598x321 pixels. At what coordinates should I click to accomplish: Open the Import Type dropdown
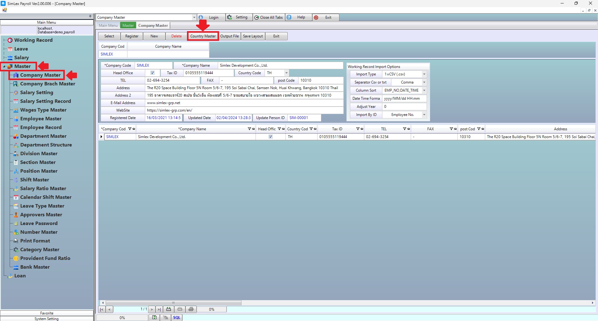pos(424,74)
